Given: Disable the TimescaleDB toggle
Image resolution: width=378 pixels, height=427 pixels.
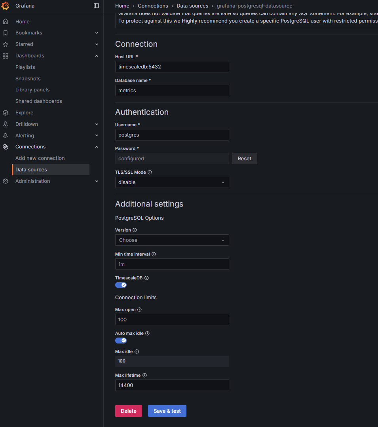Looking at the screenshot, I should 121,285.
